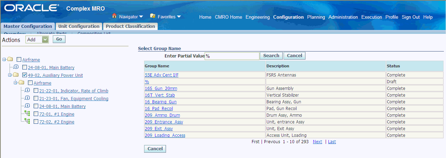Click the 49-02 Auxiliary Power Unit folder icon
Image resolution: width=446 pixels, height=158 pixels.
click(x=16, y=75)
